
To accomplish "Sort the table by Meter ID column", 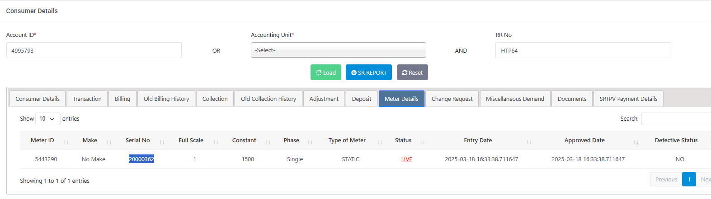I will [x=42, y=140].
